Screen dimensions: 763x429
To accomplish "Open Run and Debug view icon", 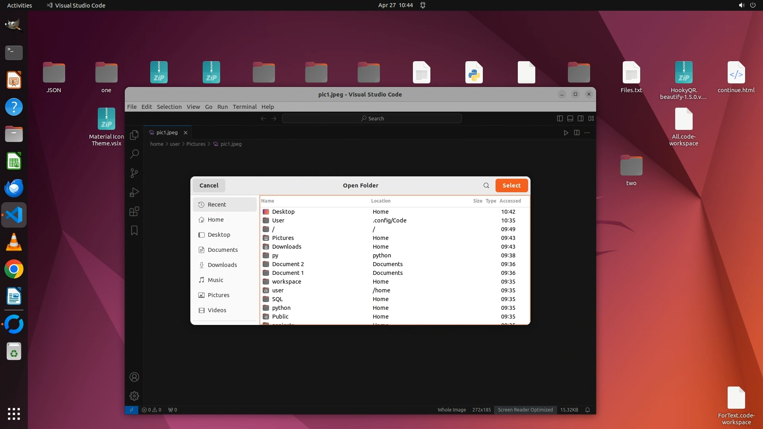I will pos(134,192).
